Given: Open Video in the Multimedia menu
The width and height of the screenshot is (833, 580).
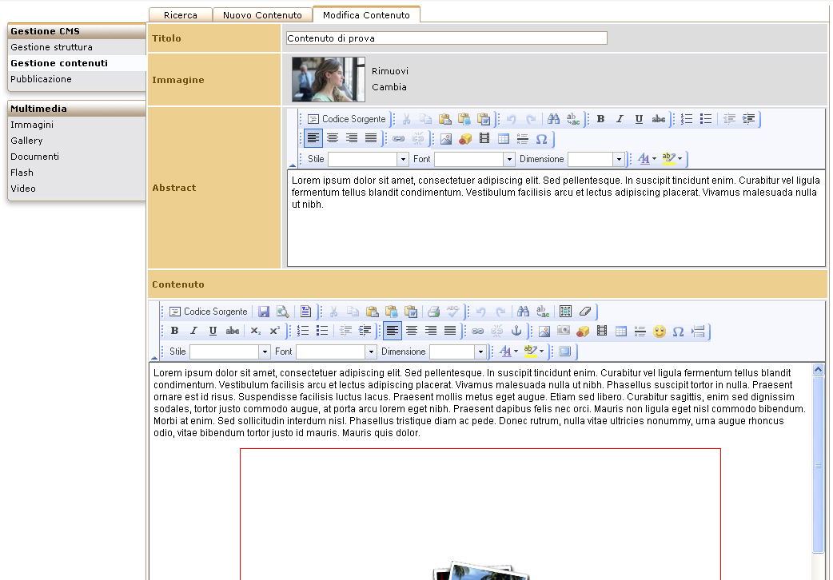Looking at the screenshot, I should click(23, 189).
